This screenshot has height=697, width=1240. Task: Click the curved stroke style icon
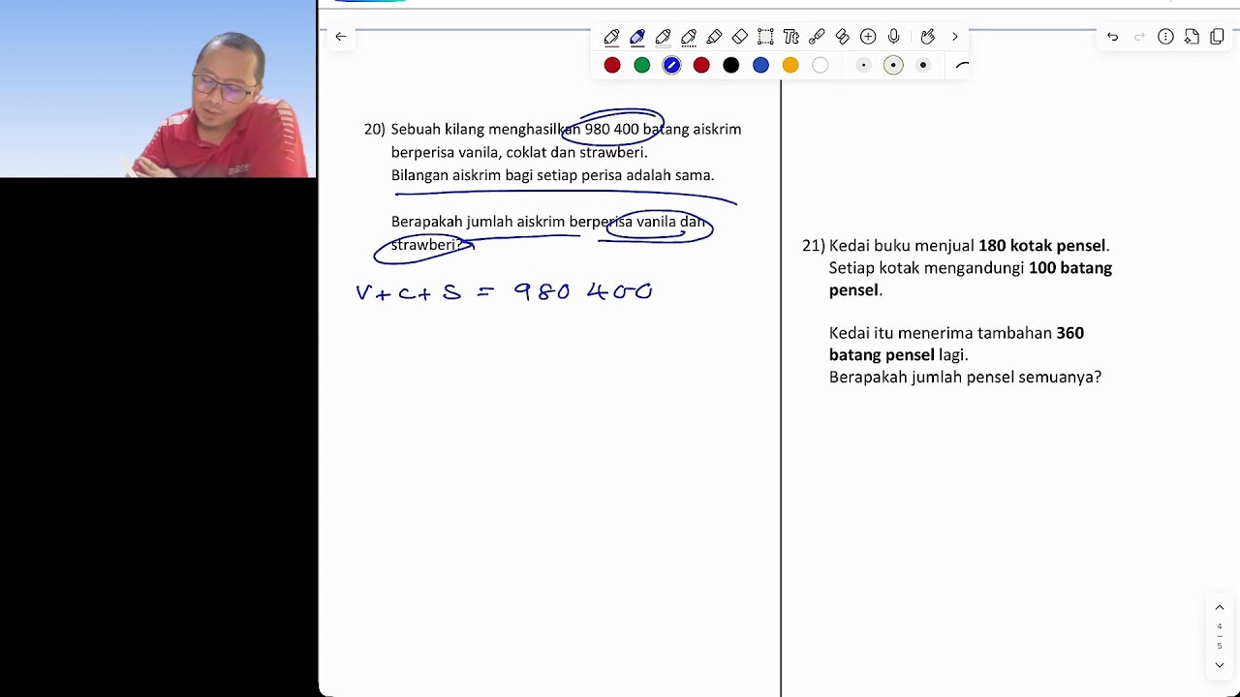pyautogui.click(x=961, y=65)
